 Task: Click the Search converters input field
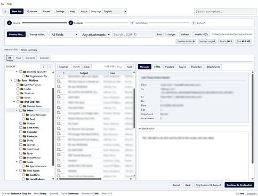click(x=225, y=12)
